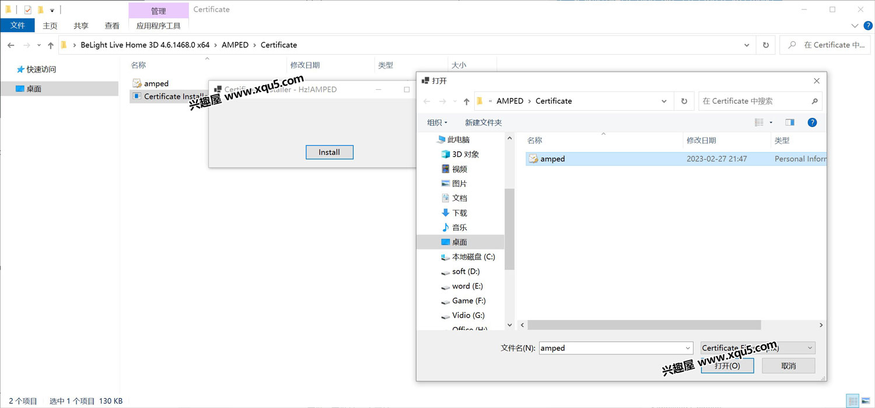The image size is (875, 408).
Task: Select 本地磁盘 (C:) in the dialog tree
Action: (x=468, y=256)
